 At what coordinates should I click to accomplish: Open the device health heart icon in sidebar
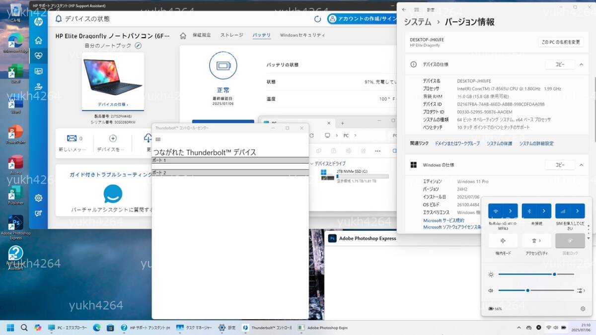[x=38, y=56]
